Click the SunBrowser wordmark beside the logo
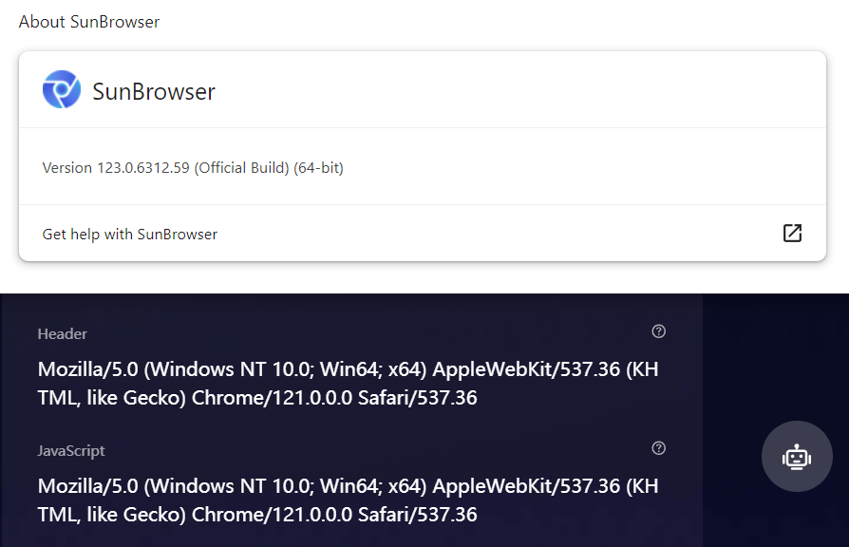 point(152,90)
